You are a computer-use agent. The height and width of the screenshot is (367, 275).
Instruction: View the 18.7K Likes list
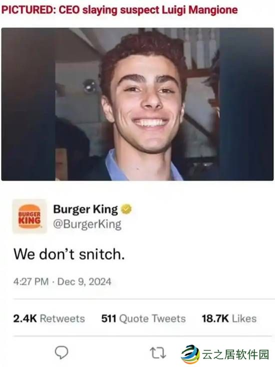point(229,318)
